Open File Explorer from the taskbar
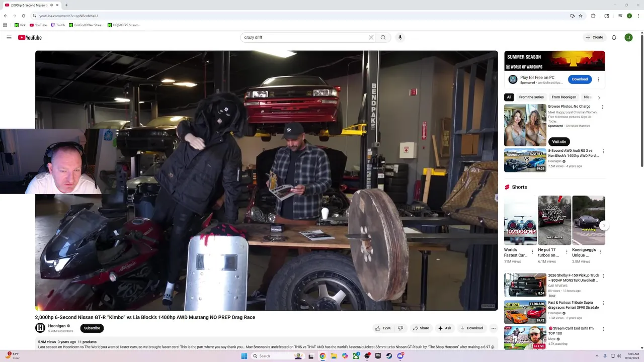644x362 pixels. click(334, 356)
